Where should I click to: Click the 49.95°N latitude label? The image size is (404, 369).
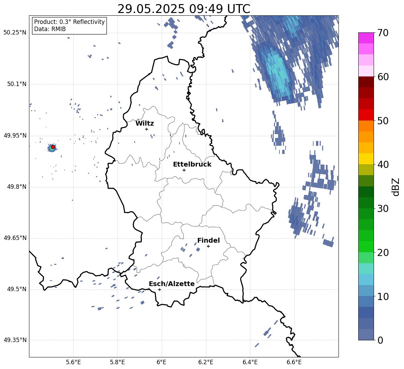pos(15,135)
